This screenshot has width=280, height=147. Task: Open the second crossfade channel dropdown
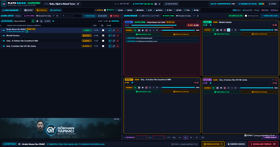tap(159, 137)
